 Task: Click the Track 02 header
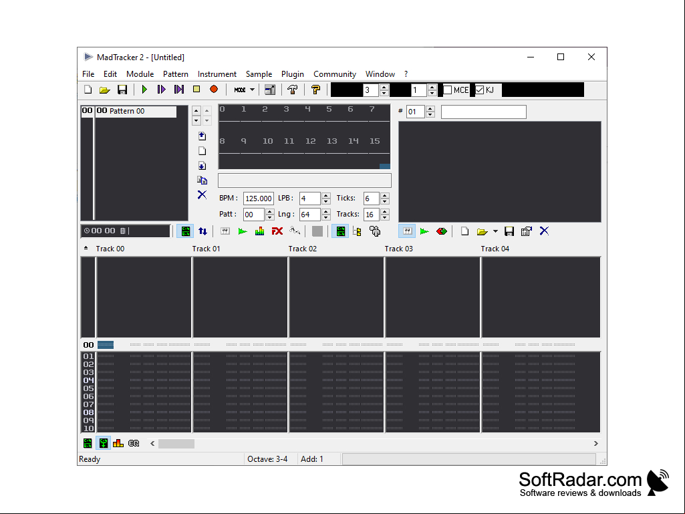(x=302, y=249)
